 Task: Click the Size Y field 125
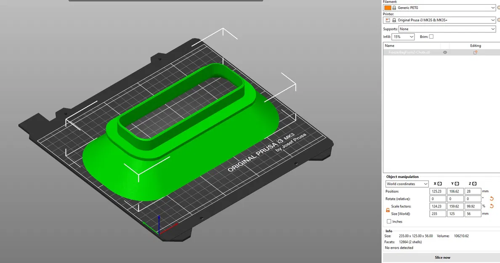tap(455, 214)
